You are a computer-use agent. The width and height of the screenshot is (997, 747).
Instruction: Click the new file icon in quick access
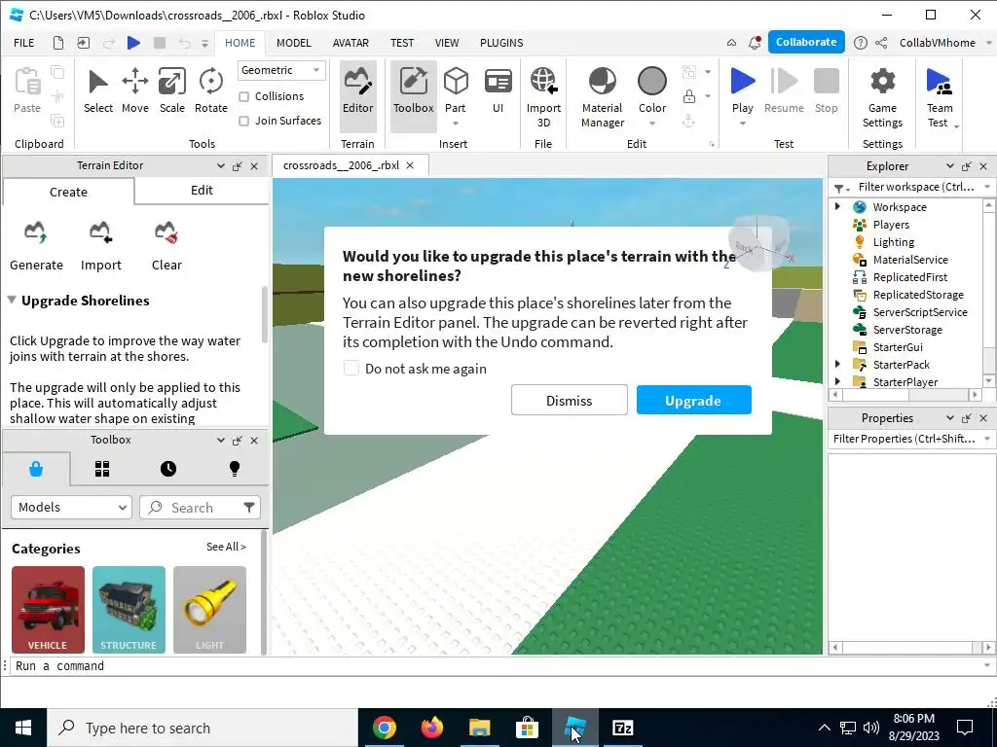coord(57,43)
